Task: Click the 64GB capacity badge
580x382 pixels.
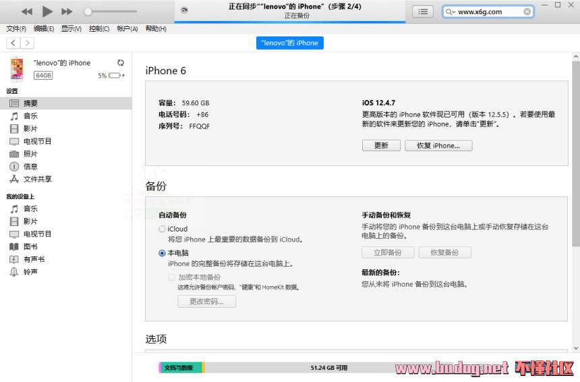Action: point(43,76)
